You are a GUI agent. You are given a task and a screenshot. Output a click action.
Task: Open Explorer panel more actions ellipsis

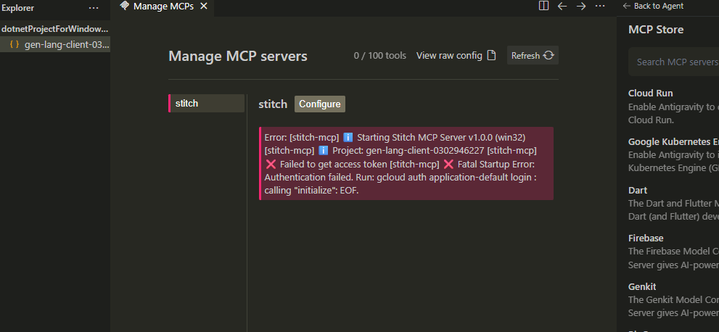(94, 7)
